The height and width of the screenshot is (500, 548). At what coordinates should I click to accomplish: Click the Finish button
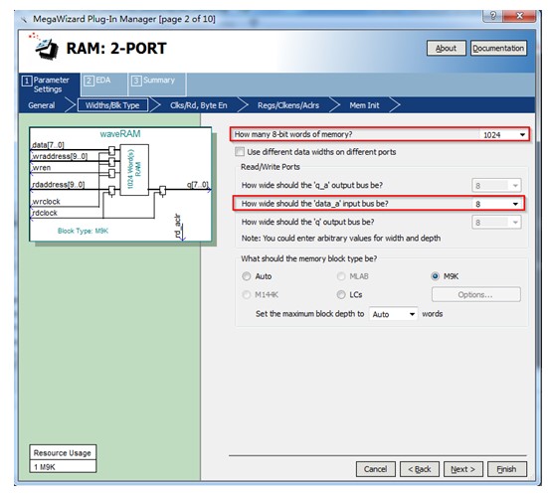click(507, 469)
